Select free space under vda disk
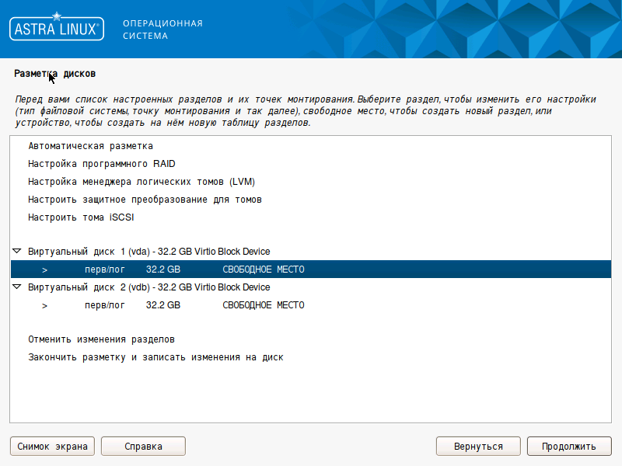 pyautogui.click(x=264, y=270)
